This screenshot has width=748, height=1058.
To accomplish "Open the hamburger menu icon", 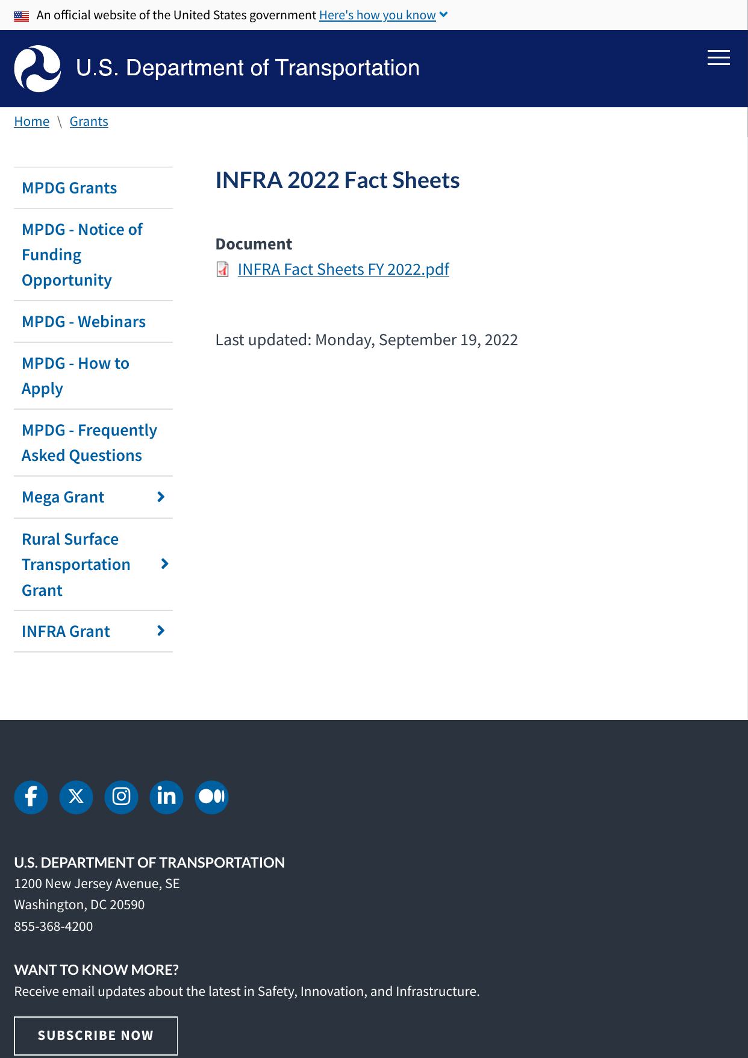I will [x=718, y=58].
